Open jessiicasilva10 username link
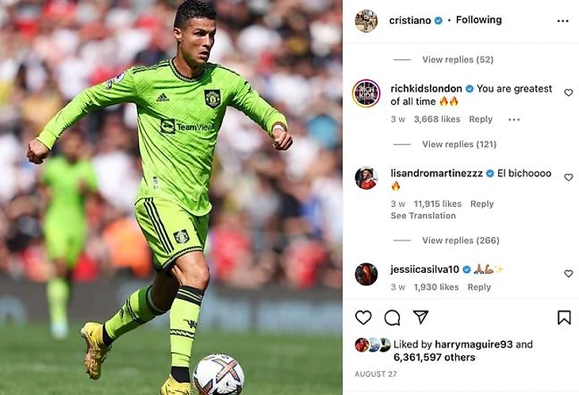Viewport: 579px width, 395px height. pyautogui.click(x=424, y=269)
